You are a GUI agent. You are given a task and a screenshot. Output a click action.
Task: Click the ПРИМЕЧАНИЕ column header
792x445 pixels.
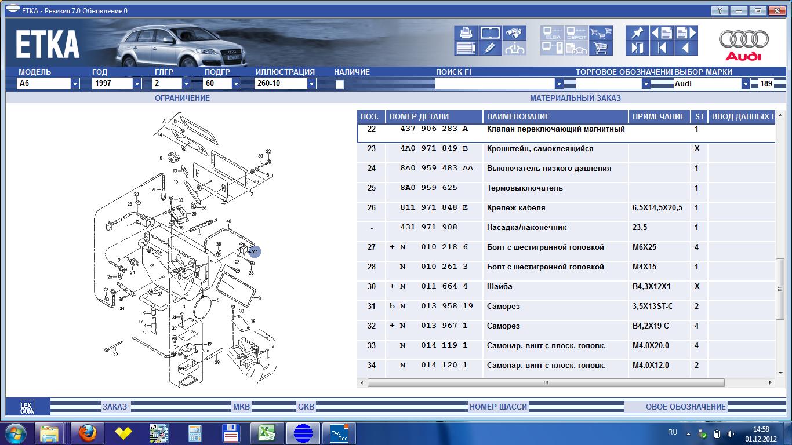tap(659, 116)
